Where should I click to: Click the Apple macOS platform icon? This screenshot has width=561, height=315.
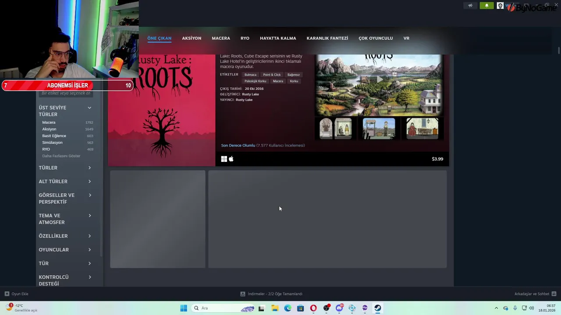[x=231, y=159]
